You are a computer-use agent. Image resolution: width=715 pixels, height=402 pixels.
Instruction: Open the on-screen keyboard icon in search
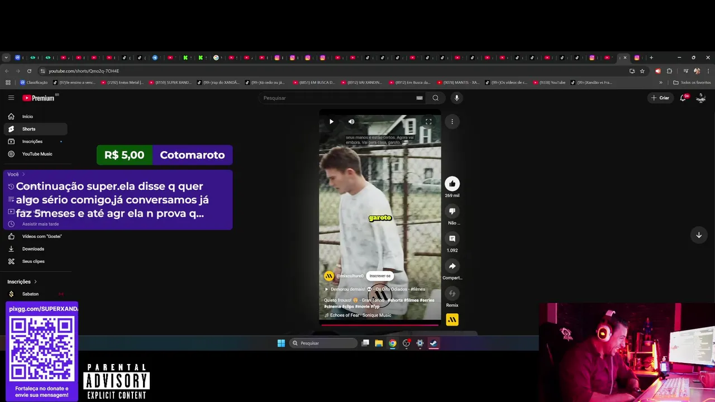click(419, 98)
